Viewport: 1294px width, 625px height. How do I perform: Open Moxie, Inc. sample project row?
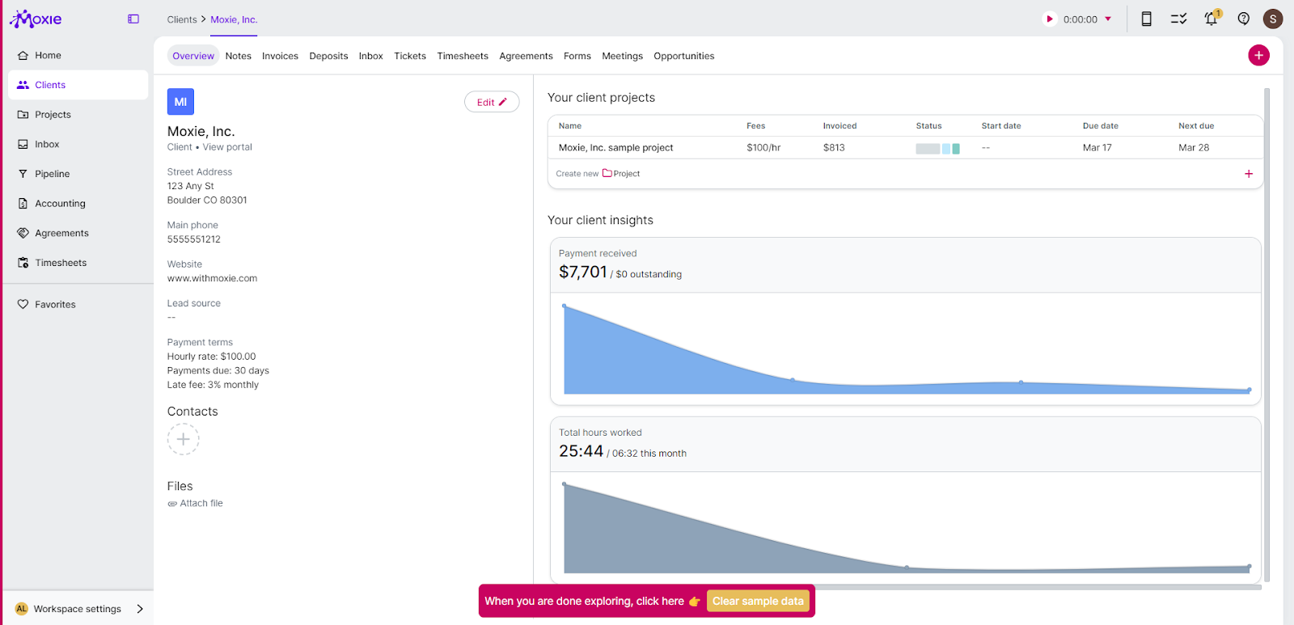coord(905,148)
